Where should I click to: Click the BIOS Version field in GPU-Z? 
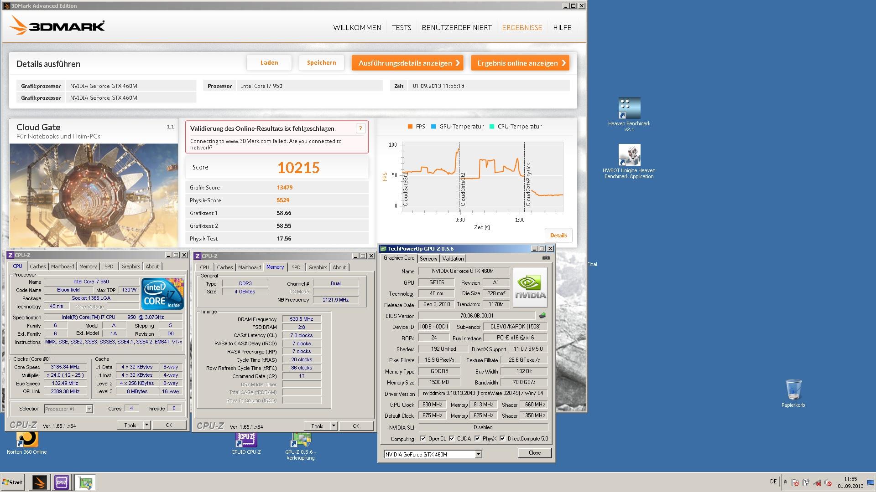477,316
